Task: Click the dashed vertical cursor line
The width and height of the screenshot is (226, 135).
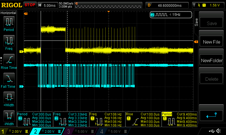Action: coord(67,61)
